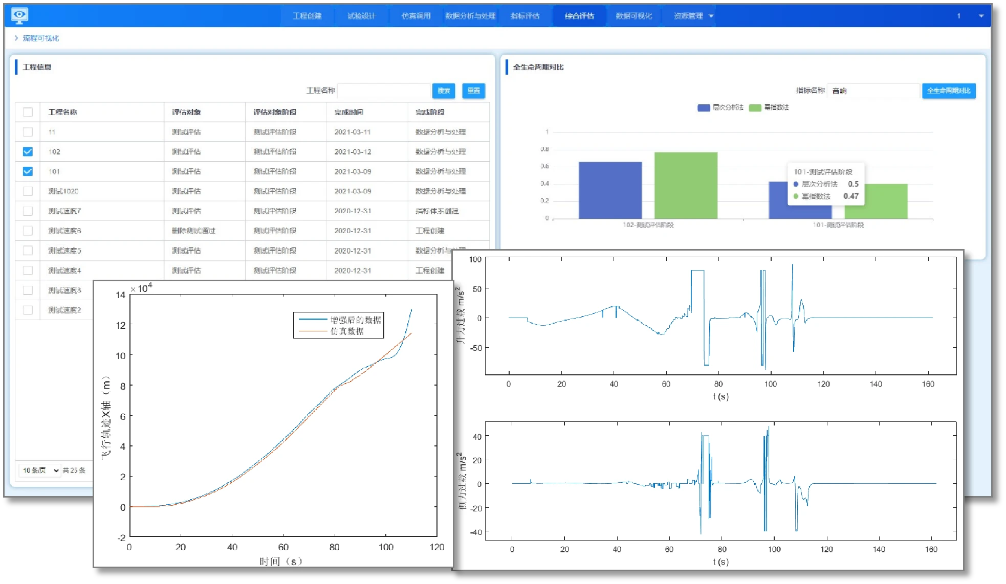Image resolution: width=1006 pixels, height=584 pixels.
Task: Click the 指标名称 input field
Action: (x=873, y=91)
